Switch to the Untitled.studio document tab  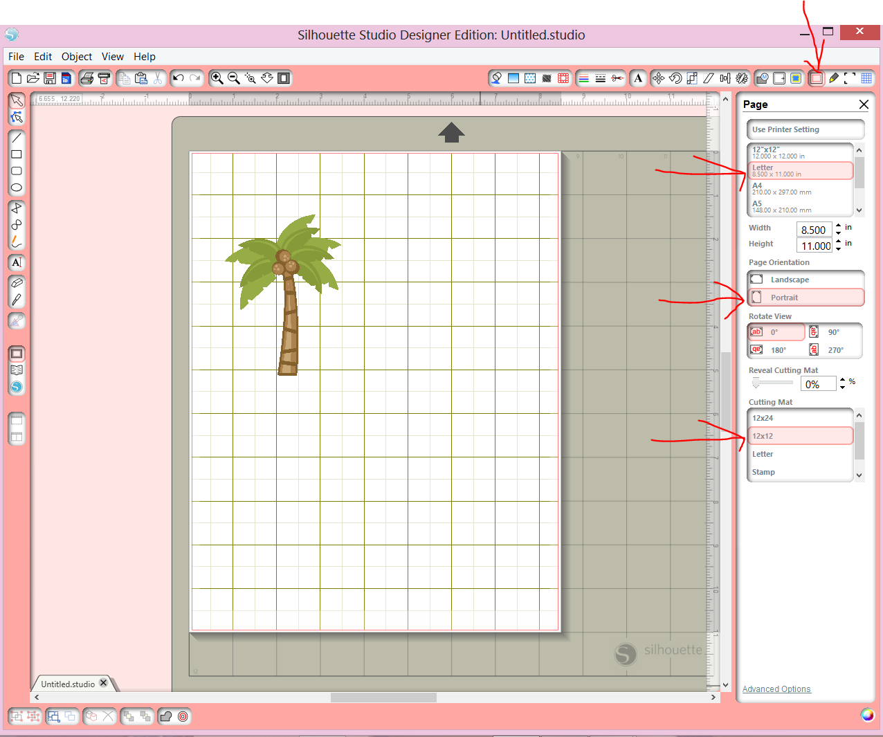68,684
